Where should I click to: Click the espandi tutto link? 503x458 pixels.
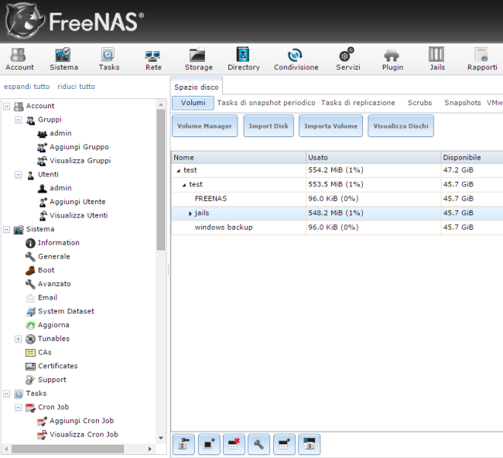pyautogui.click(x=26, y=87)
